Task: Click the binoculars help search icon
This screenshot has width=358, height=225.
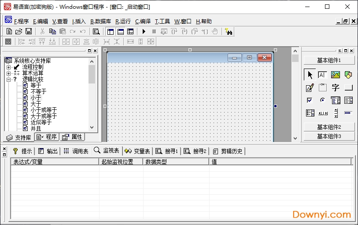Action: click(x=228, y=32)
